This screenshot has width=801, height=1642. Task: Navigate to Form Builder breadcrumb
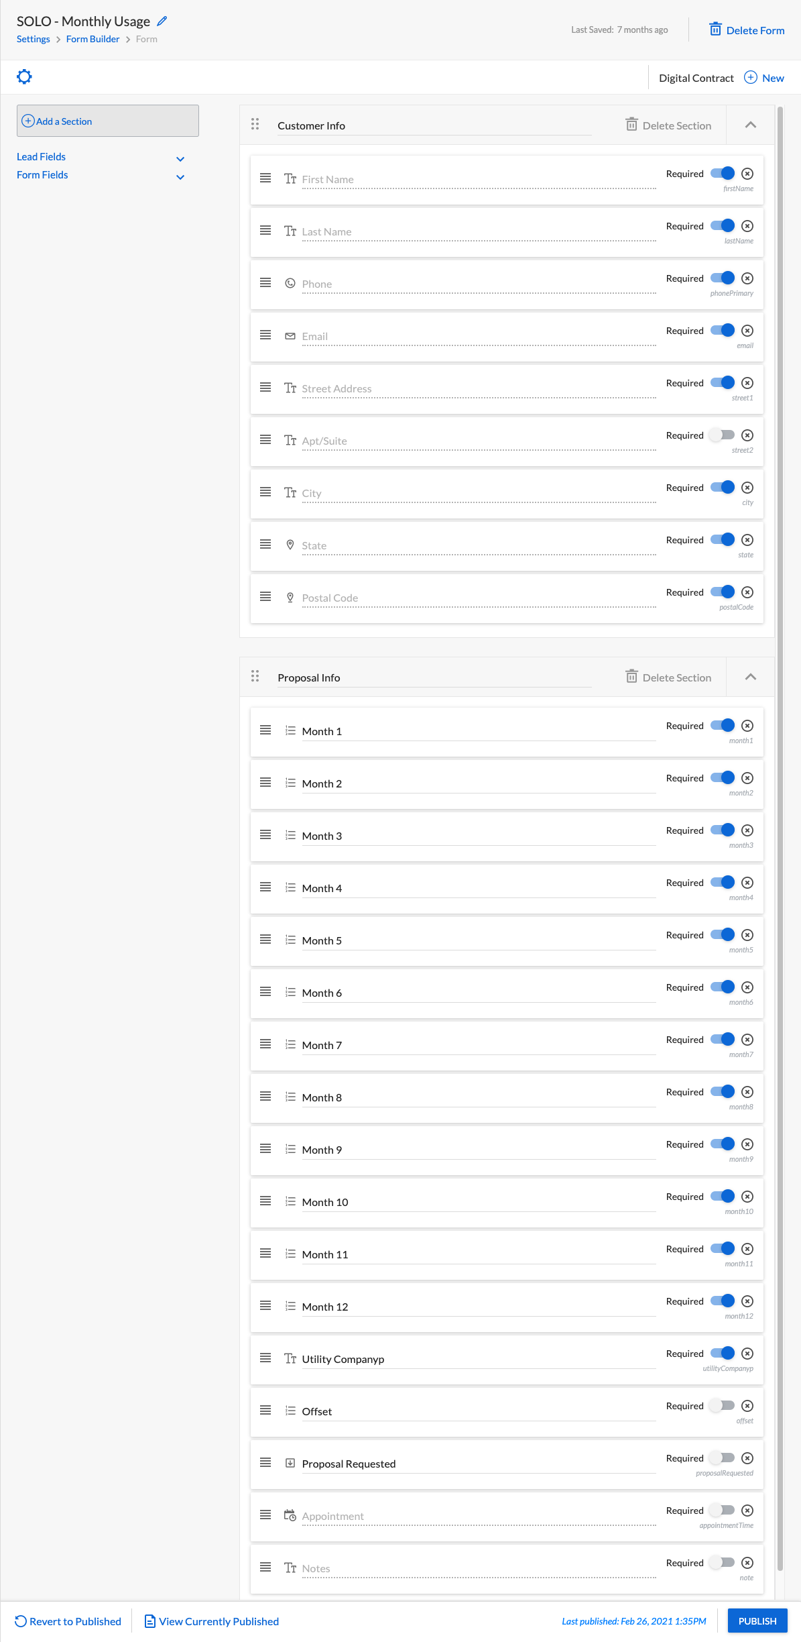click(93, 39)
